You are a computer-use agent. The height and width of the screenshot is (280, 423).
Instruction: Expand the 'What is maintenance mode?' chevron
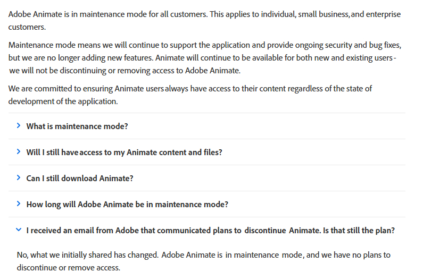point(19,126)
